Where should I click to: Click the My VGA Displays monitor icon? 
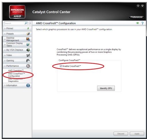(x=28, y=50)
